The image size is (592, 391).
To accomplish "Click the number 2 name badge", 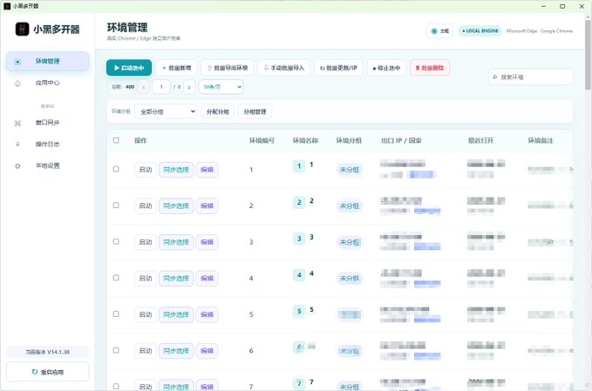I will (299, 202).
